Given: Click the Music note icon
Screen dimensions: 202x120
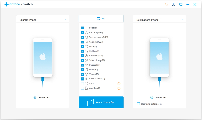Looking at the screenshot, I should pyautogui.click(x=86, y=70).
